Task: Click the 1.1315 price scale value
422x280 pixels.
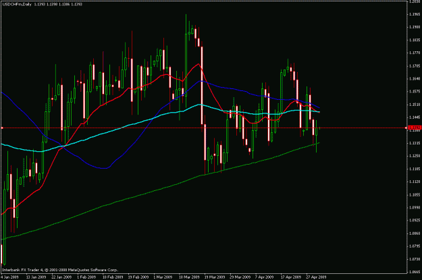Action: (415, 143)
